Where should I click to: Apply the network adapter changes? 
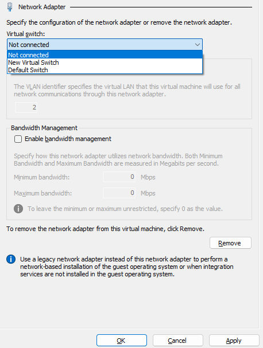(x=234, y=341)
